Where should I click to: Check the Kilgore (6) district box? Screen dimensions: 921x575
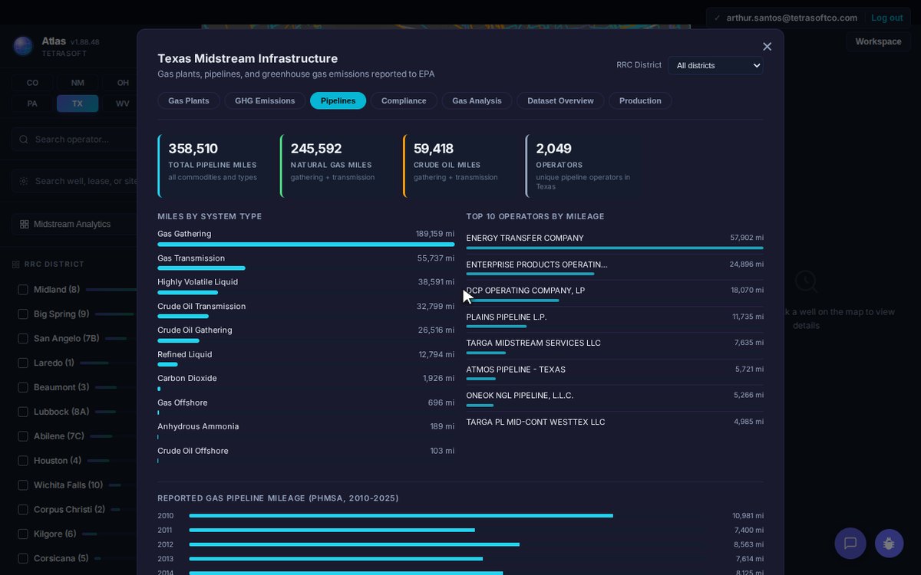(x=23, y=534)
